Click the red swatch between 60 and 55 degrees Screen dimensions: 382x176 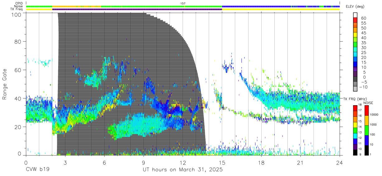355,20
